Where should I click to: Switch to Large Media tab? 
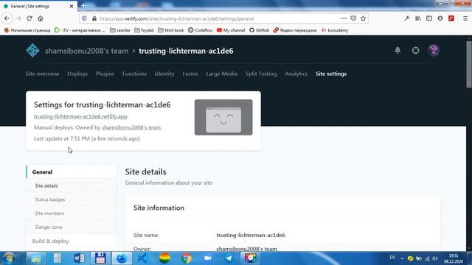(221, 74)
